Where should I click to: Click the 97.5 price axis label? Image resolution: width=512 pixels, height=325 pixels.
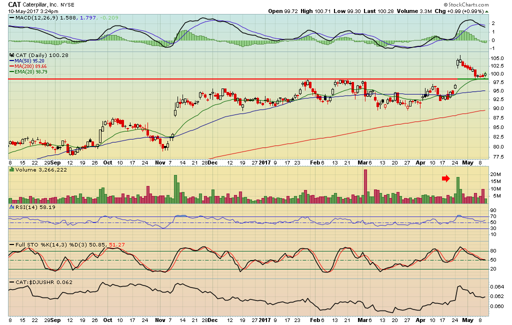click(498, 83)
